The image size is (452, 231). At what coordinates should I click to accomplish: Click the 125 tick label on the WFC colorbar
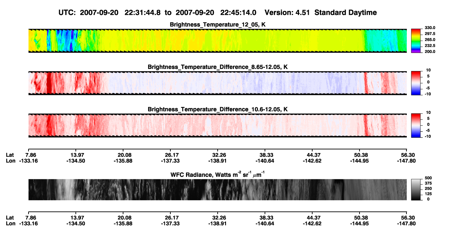tap(429, 194)
